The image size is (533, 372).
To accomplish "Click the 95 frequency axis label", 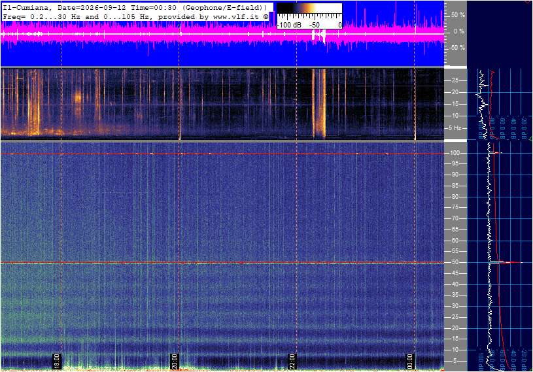I will [x=455, y=163].
